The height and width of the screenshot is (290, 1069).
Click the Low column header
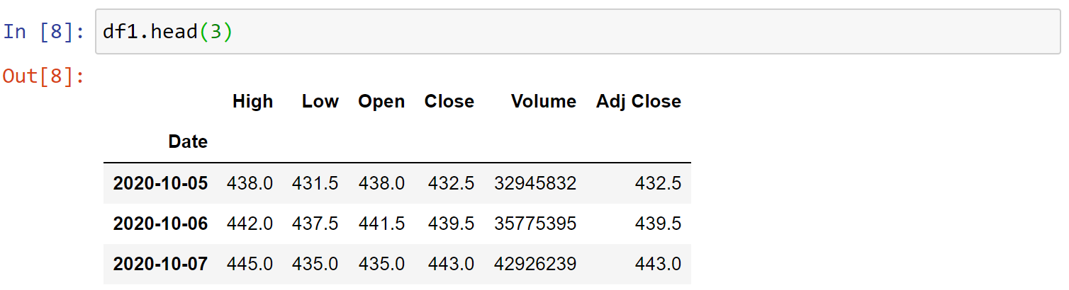pos(320,102)
